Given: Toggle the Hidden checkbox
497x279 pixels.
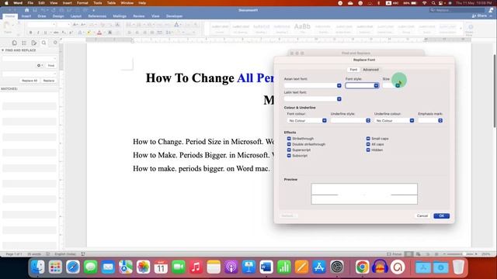Looking at the screenshot, I should point(368,150).
